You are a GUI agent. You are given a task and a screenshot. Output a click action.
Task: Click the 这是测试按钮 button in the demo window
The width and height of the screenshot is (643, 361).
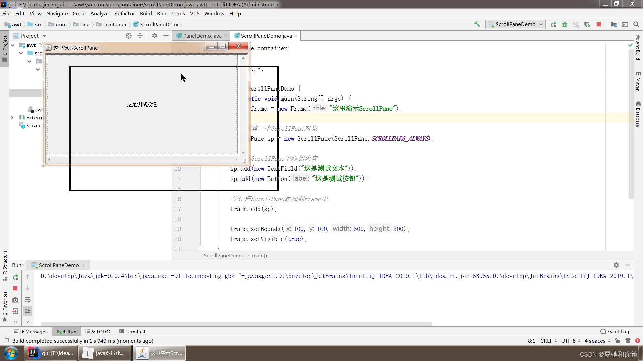(142, 104)
